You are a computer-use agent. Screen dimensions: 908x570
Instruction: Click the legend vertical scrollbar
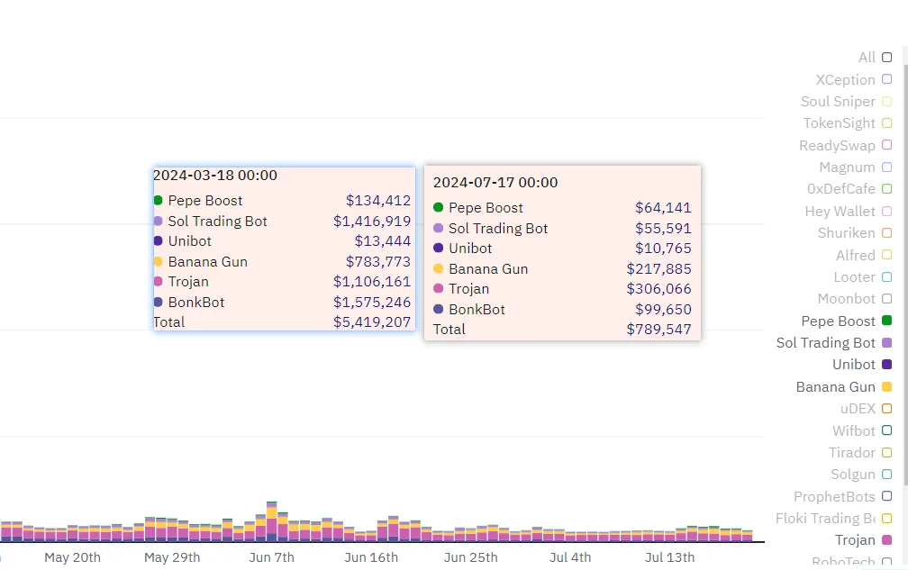pos(905,267)
